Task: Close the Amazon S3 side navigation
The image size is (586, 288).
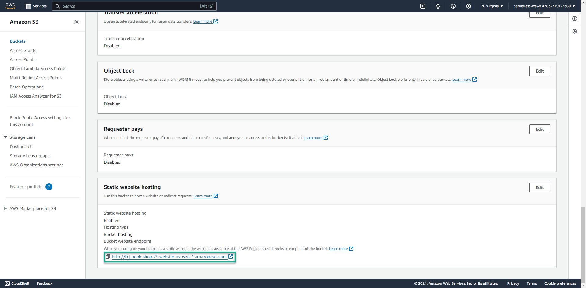Action: tap(77, 22)
